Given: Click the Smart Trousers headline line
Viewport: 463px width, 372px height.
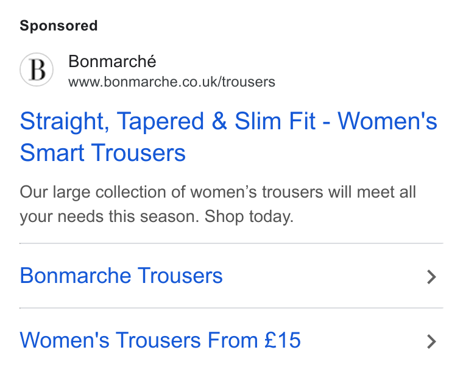Looking at the screenshot, I should click(x=103, y=152).
